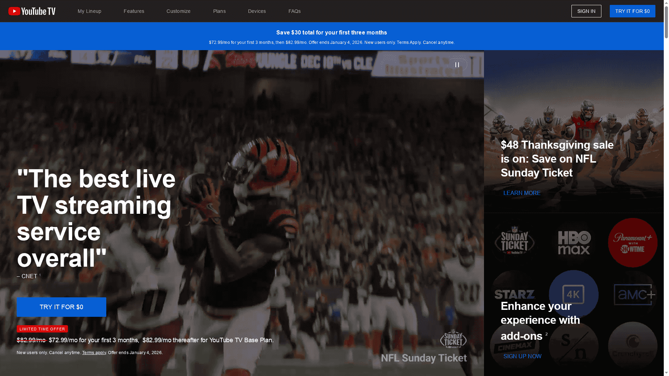669x376 pixels.
Task: Open LEARN MORE under Thanksgiving sale
Action: click(x=522, y=193)
